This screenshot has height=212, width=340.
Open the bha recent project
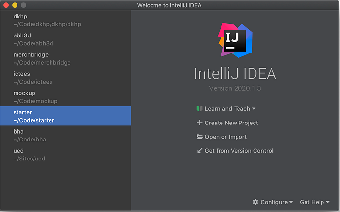pos(66,135)
